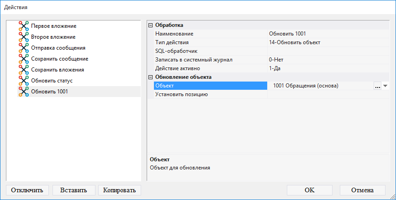The height and width of the screenshot is (200, 396).
Task: Open the Объект dropdown arrow
Action: (385, 86)
